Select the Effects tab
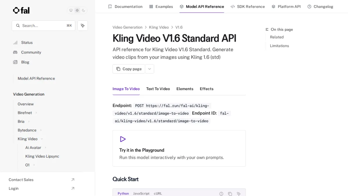Screen dimensions: 348x196 point(206,89)
